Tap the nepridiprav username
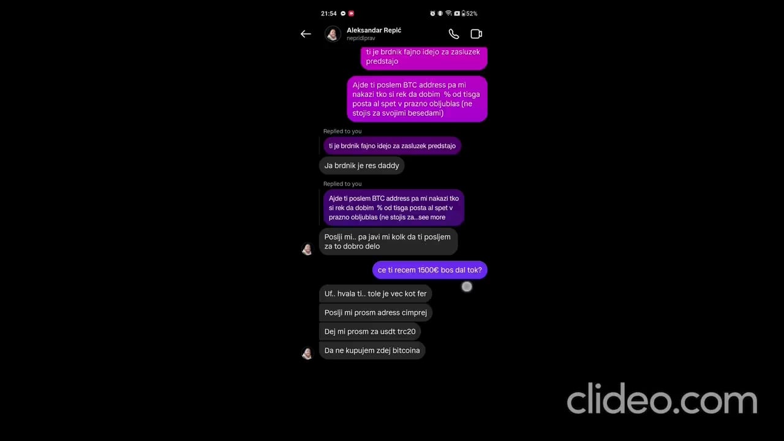784x441 pixels. 361,39
